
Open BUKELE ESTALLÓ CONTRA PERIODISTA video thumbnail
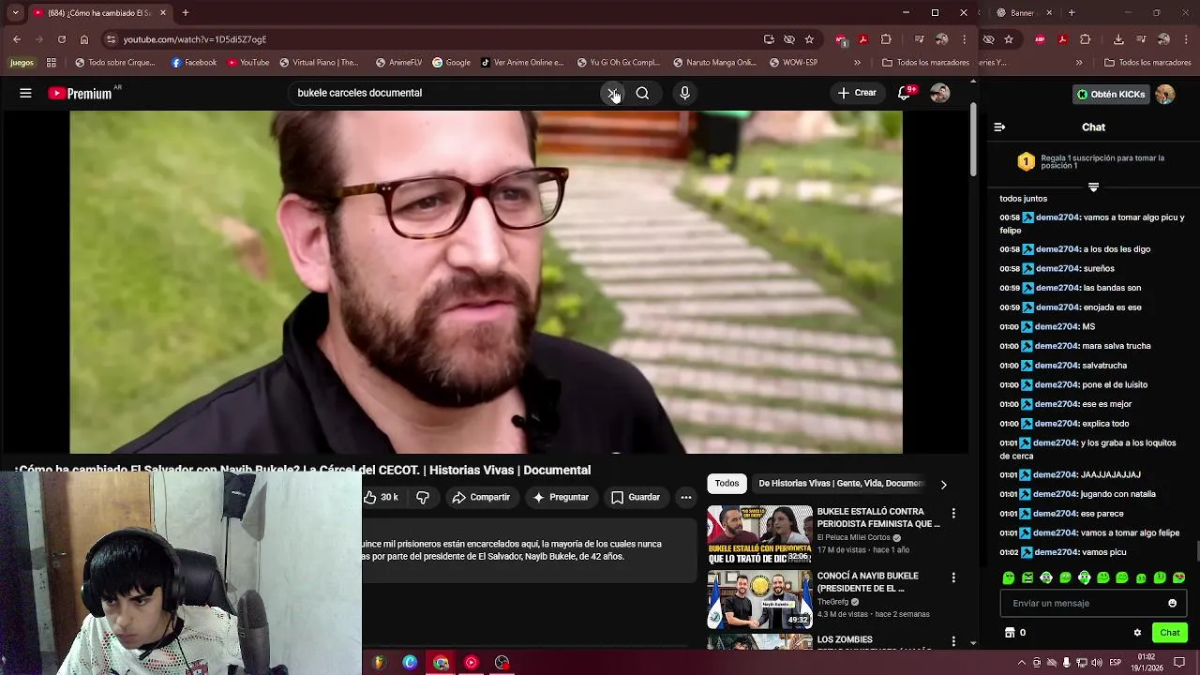point(759,535)
